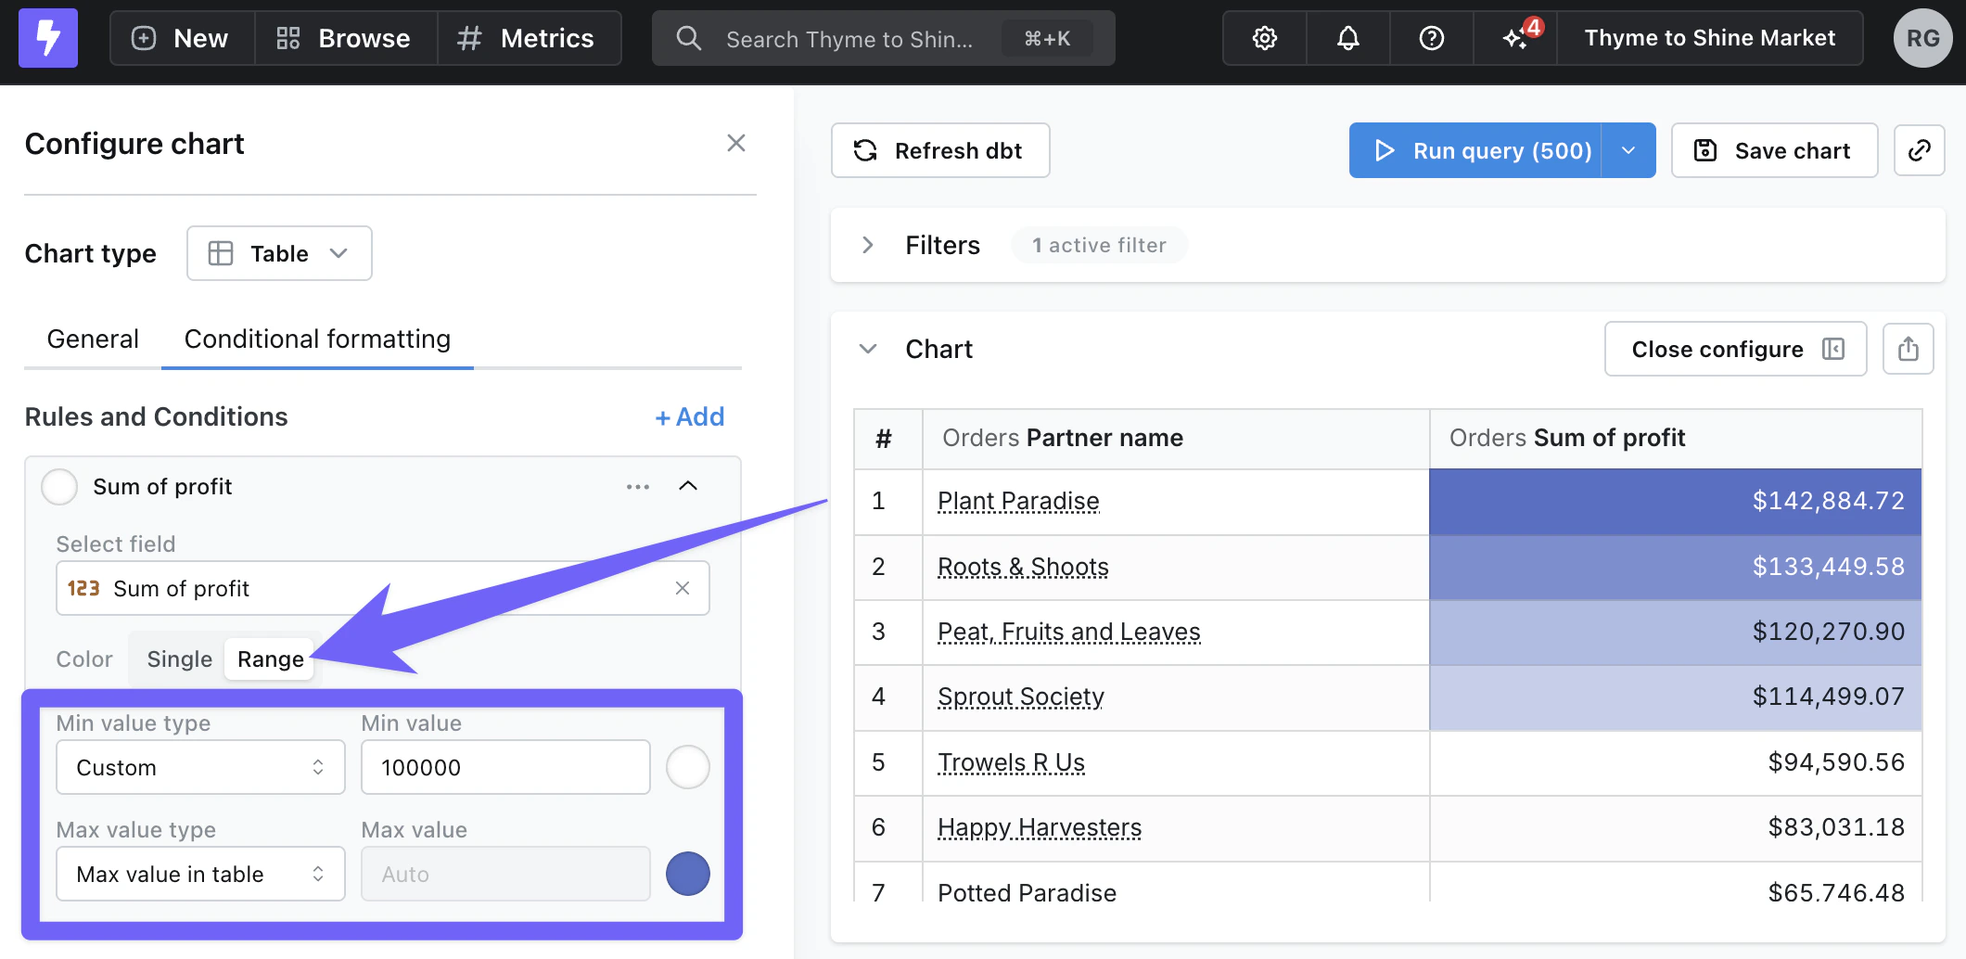Viewport: 1966px width, 959px height.
Task: Open the Metrics menu item
Action: click(528, 38)
